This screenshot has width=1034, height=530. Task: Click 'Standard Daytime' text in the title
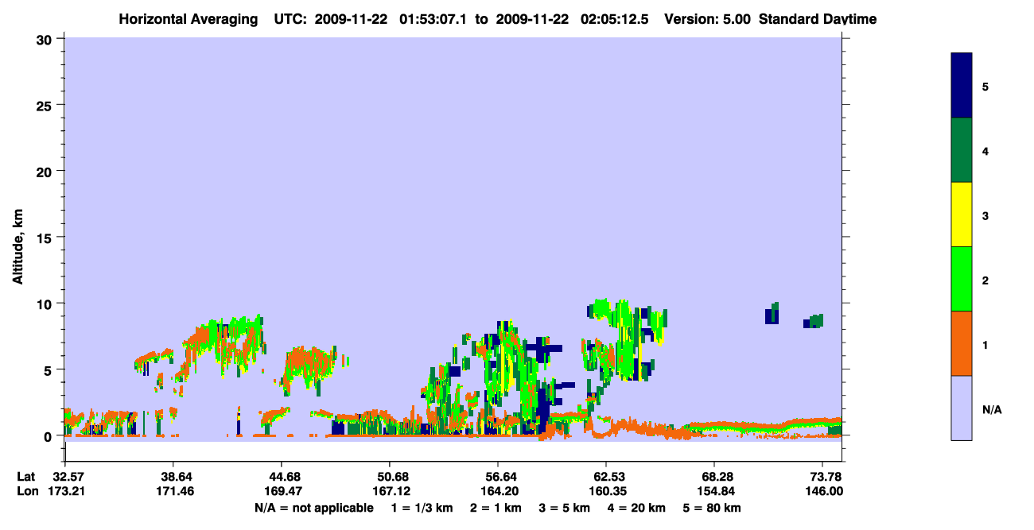tap(818, 19)
